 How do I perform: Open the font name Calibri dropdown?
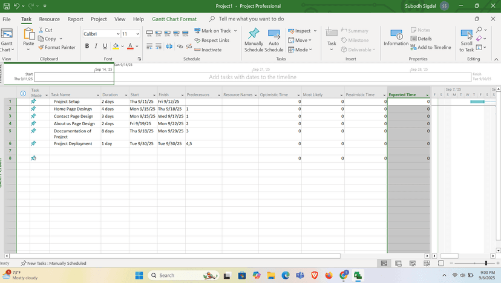tap(117, 34)
